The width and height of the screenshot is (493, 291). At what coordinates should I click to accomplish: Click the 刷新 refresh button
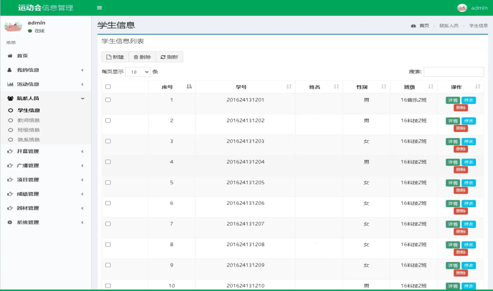pos(169,57)
